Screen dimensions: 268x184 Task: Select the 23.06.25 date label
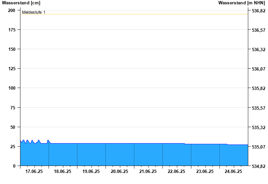point(205,172)
